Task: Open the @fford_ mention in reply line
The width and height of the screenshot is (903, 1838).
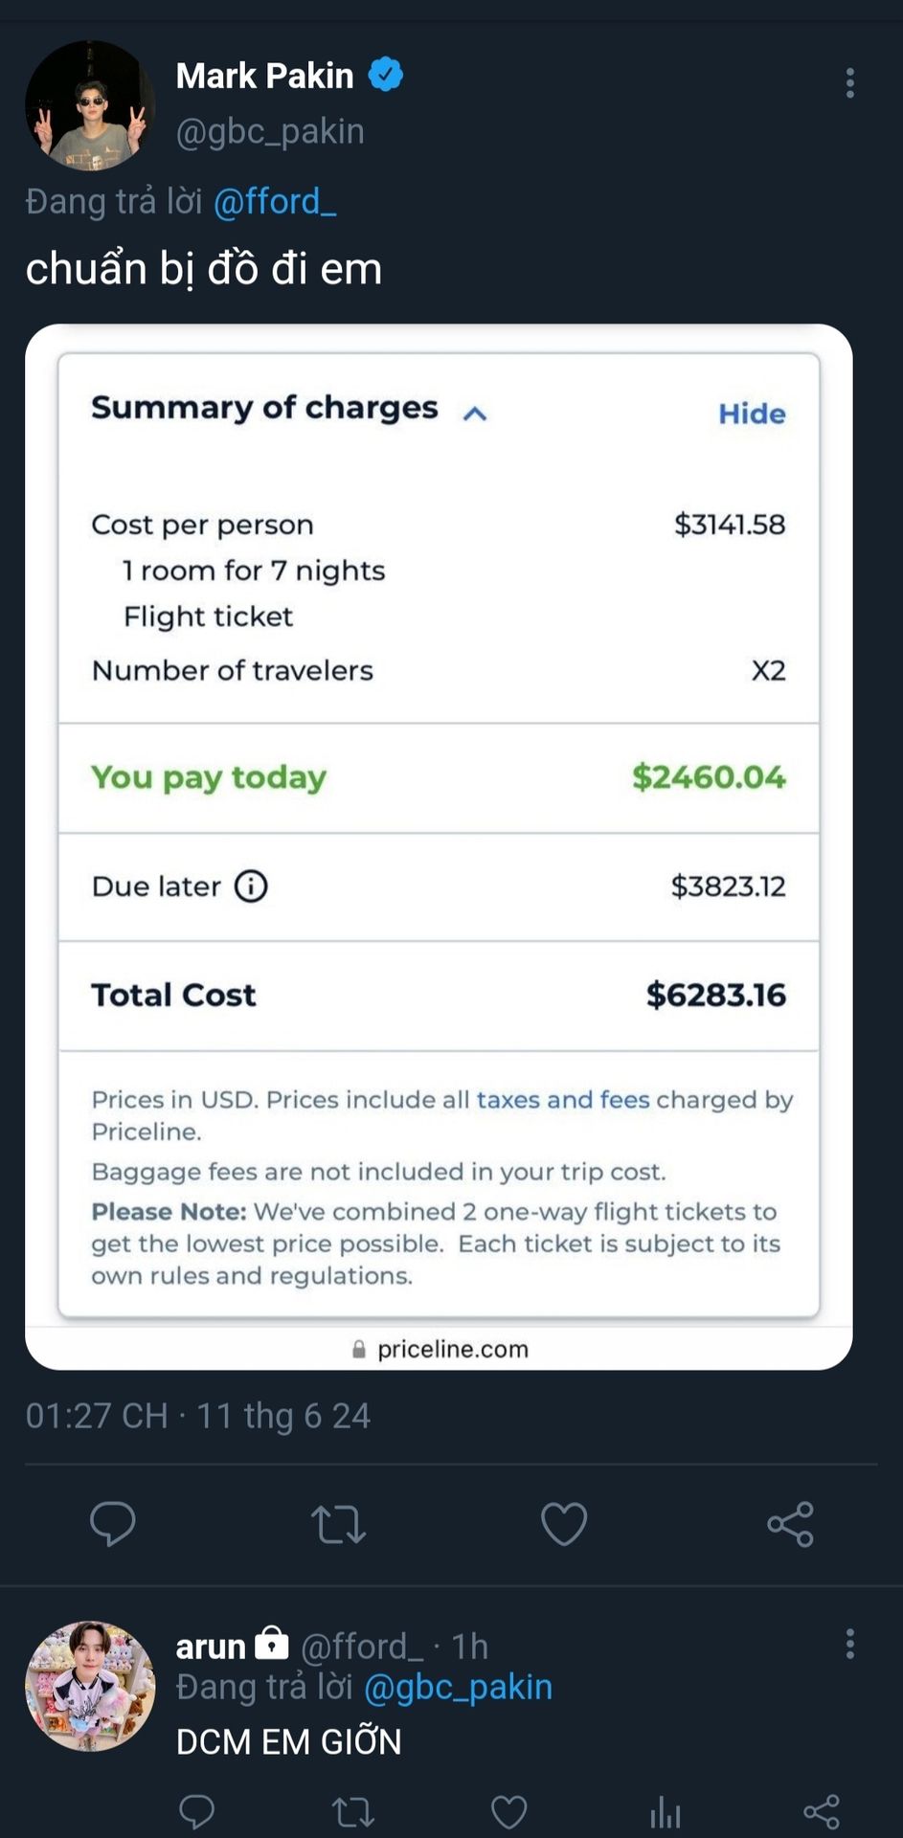Action: click(275, 202)
